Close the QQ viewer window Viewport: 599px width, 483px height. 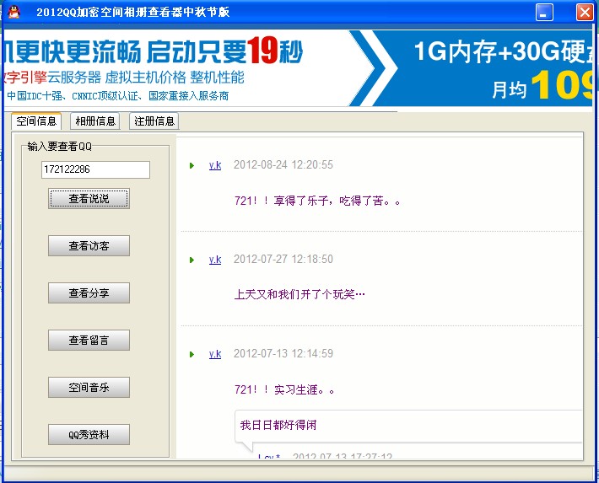pos(584,12)
